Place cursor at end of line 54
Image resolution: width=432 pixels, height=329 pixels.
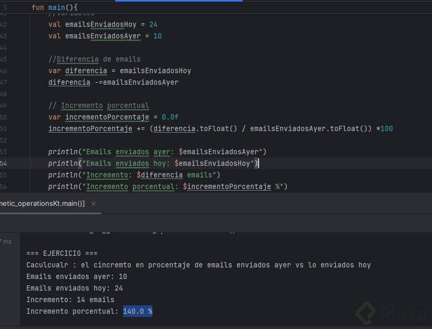point(260,163)
